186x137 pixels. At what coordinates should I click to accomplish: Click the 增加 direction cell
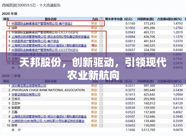click(94, 45)
